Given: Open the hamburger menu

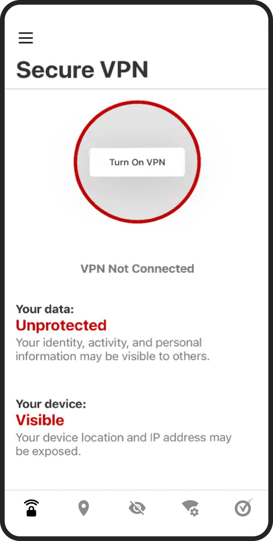Looking at the screenshot, I should 26,38.
